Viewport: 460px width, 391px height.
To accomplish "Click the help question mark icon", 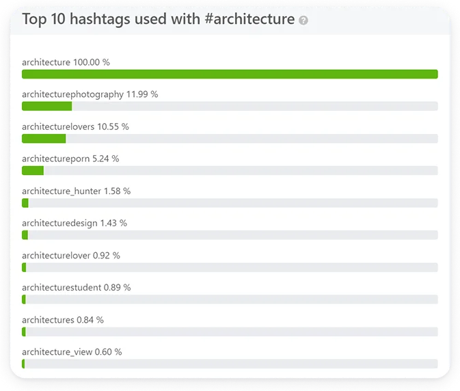I will [303, 21].
